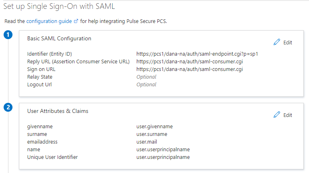
Task: Select the Sign on URL value
Action: [190, 69]
